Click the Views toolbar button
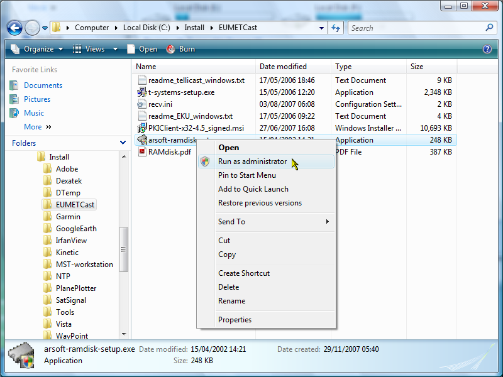The height and width of the screenshot is (377, 503). pyautogui.click(x=89, y=49)
